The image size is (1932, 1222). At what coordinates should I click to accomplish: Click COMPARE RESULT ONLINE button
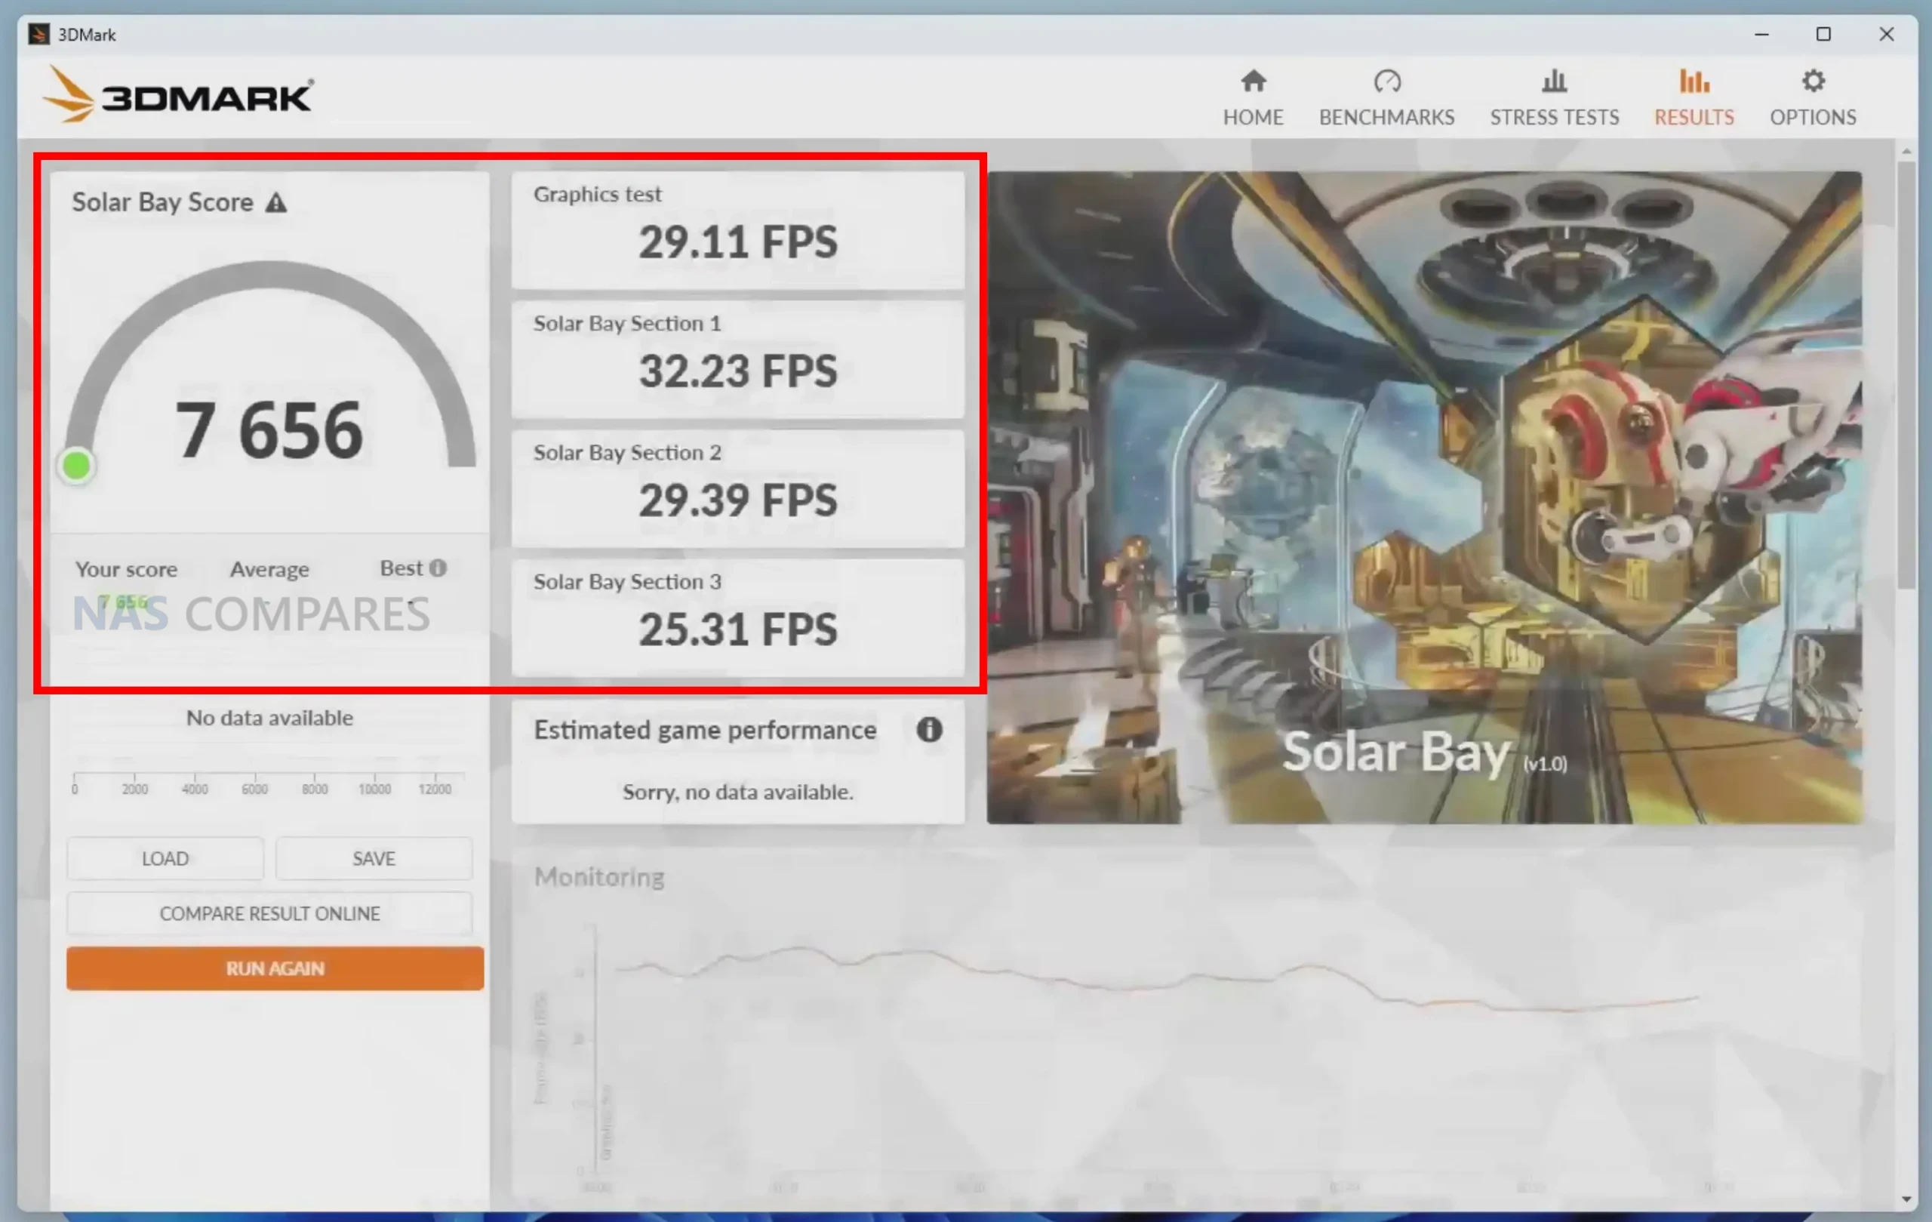pos(269,913)
